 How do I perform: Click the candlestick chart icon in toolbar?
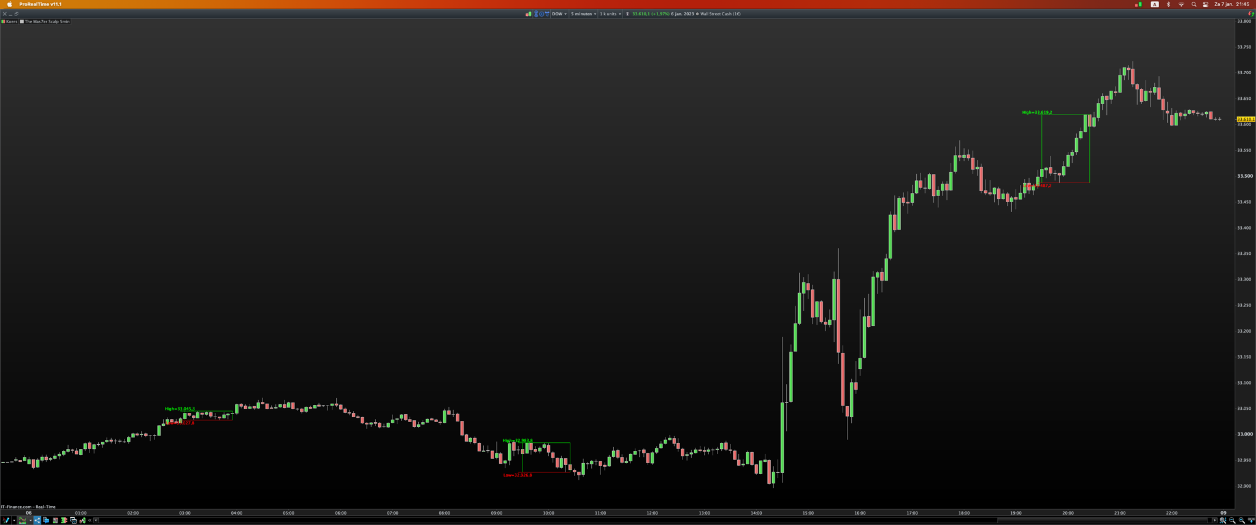click(528, 14)
